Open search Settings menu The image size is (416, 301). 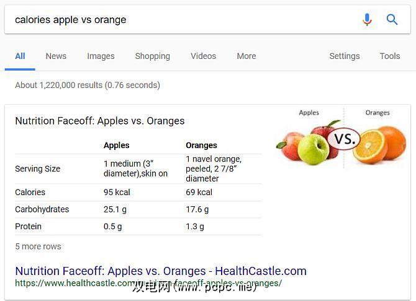[x=344, y=56]
